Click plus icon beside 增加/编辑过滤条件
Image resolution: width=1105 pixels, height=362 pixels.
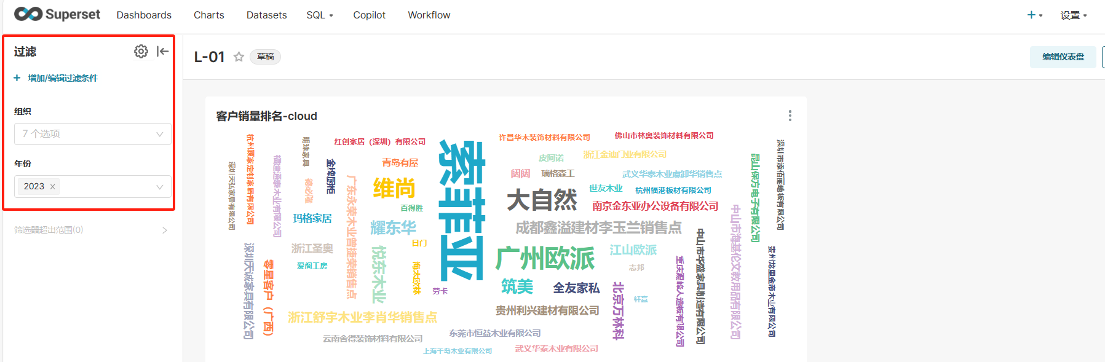tap(17, 78)
